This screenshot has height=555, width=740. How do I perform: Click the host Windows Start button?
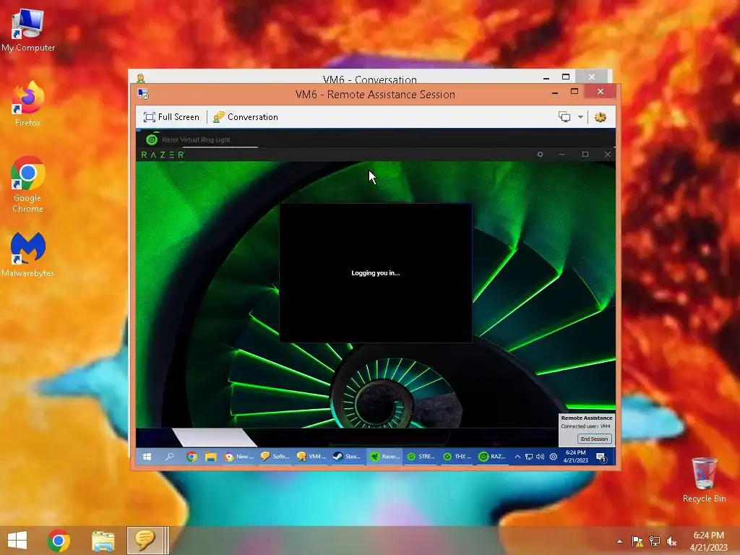pos(17,541)
